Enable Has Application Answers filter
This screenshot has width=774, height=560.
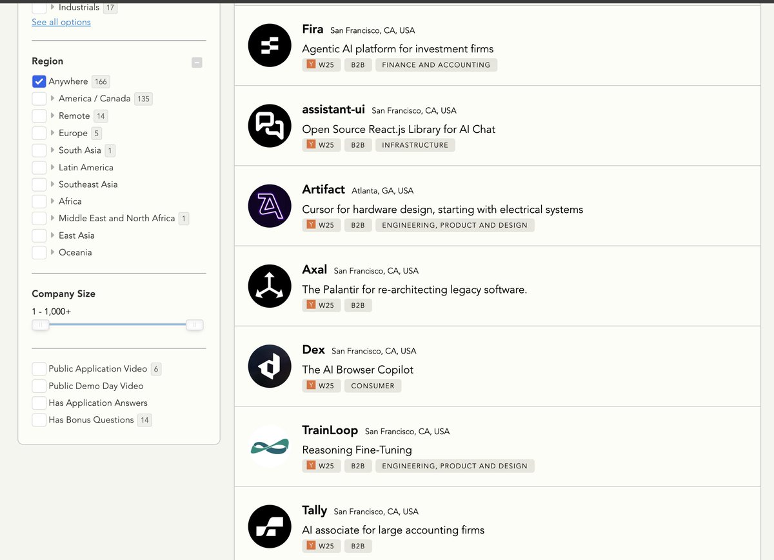39,403
